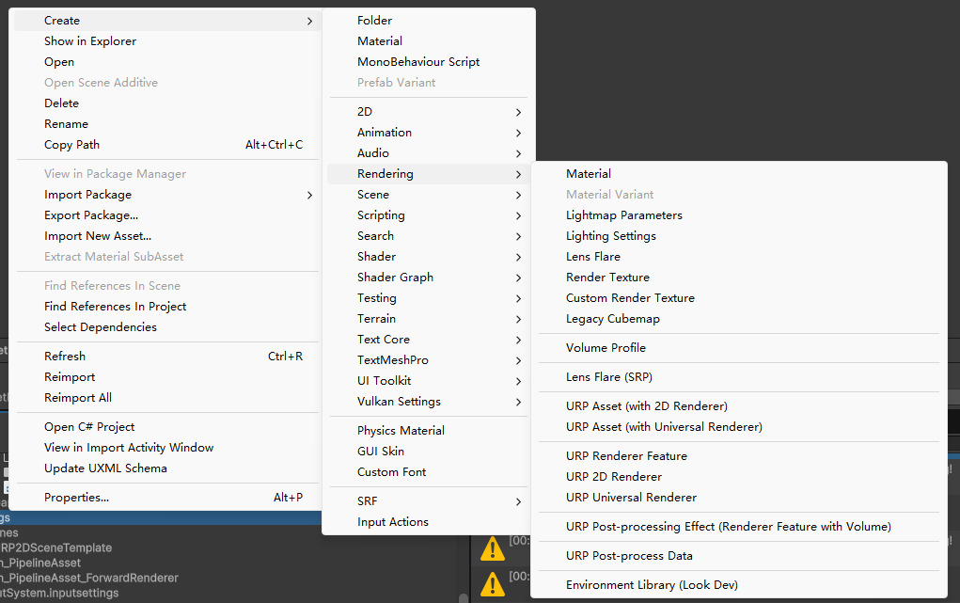Create Input Actions asset
960x603 pixels.
(429, 522)
